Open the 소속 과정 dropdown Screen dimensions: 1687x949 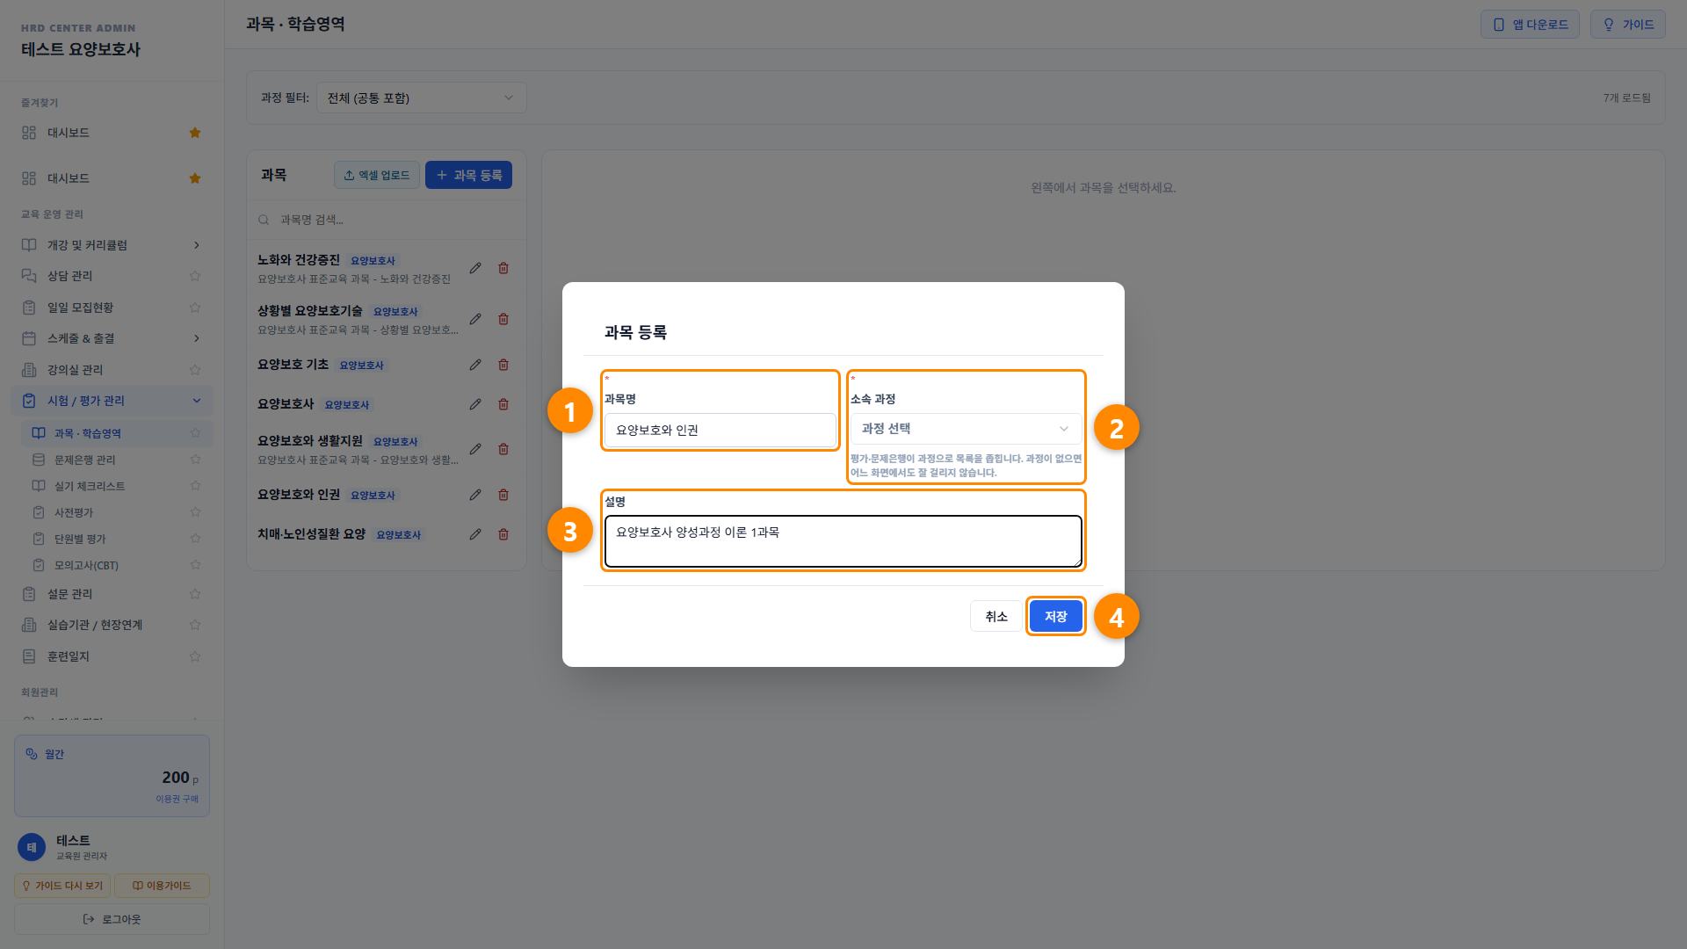tap(966, 429)
